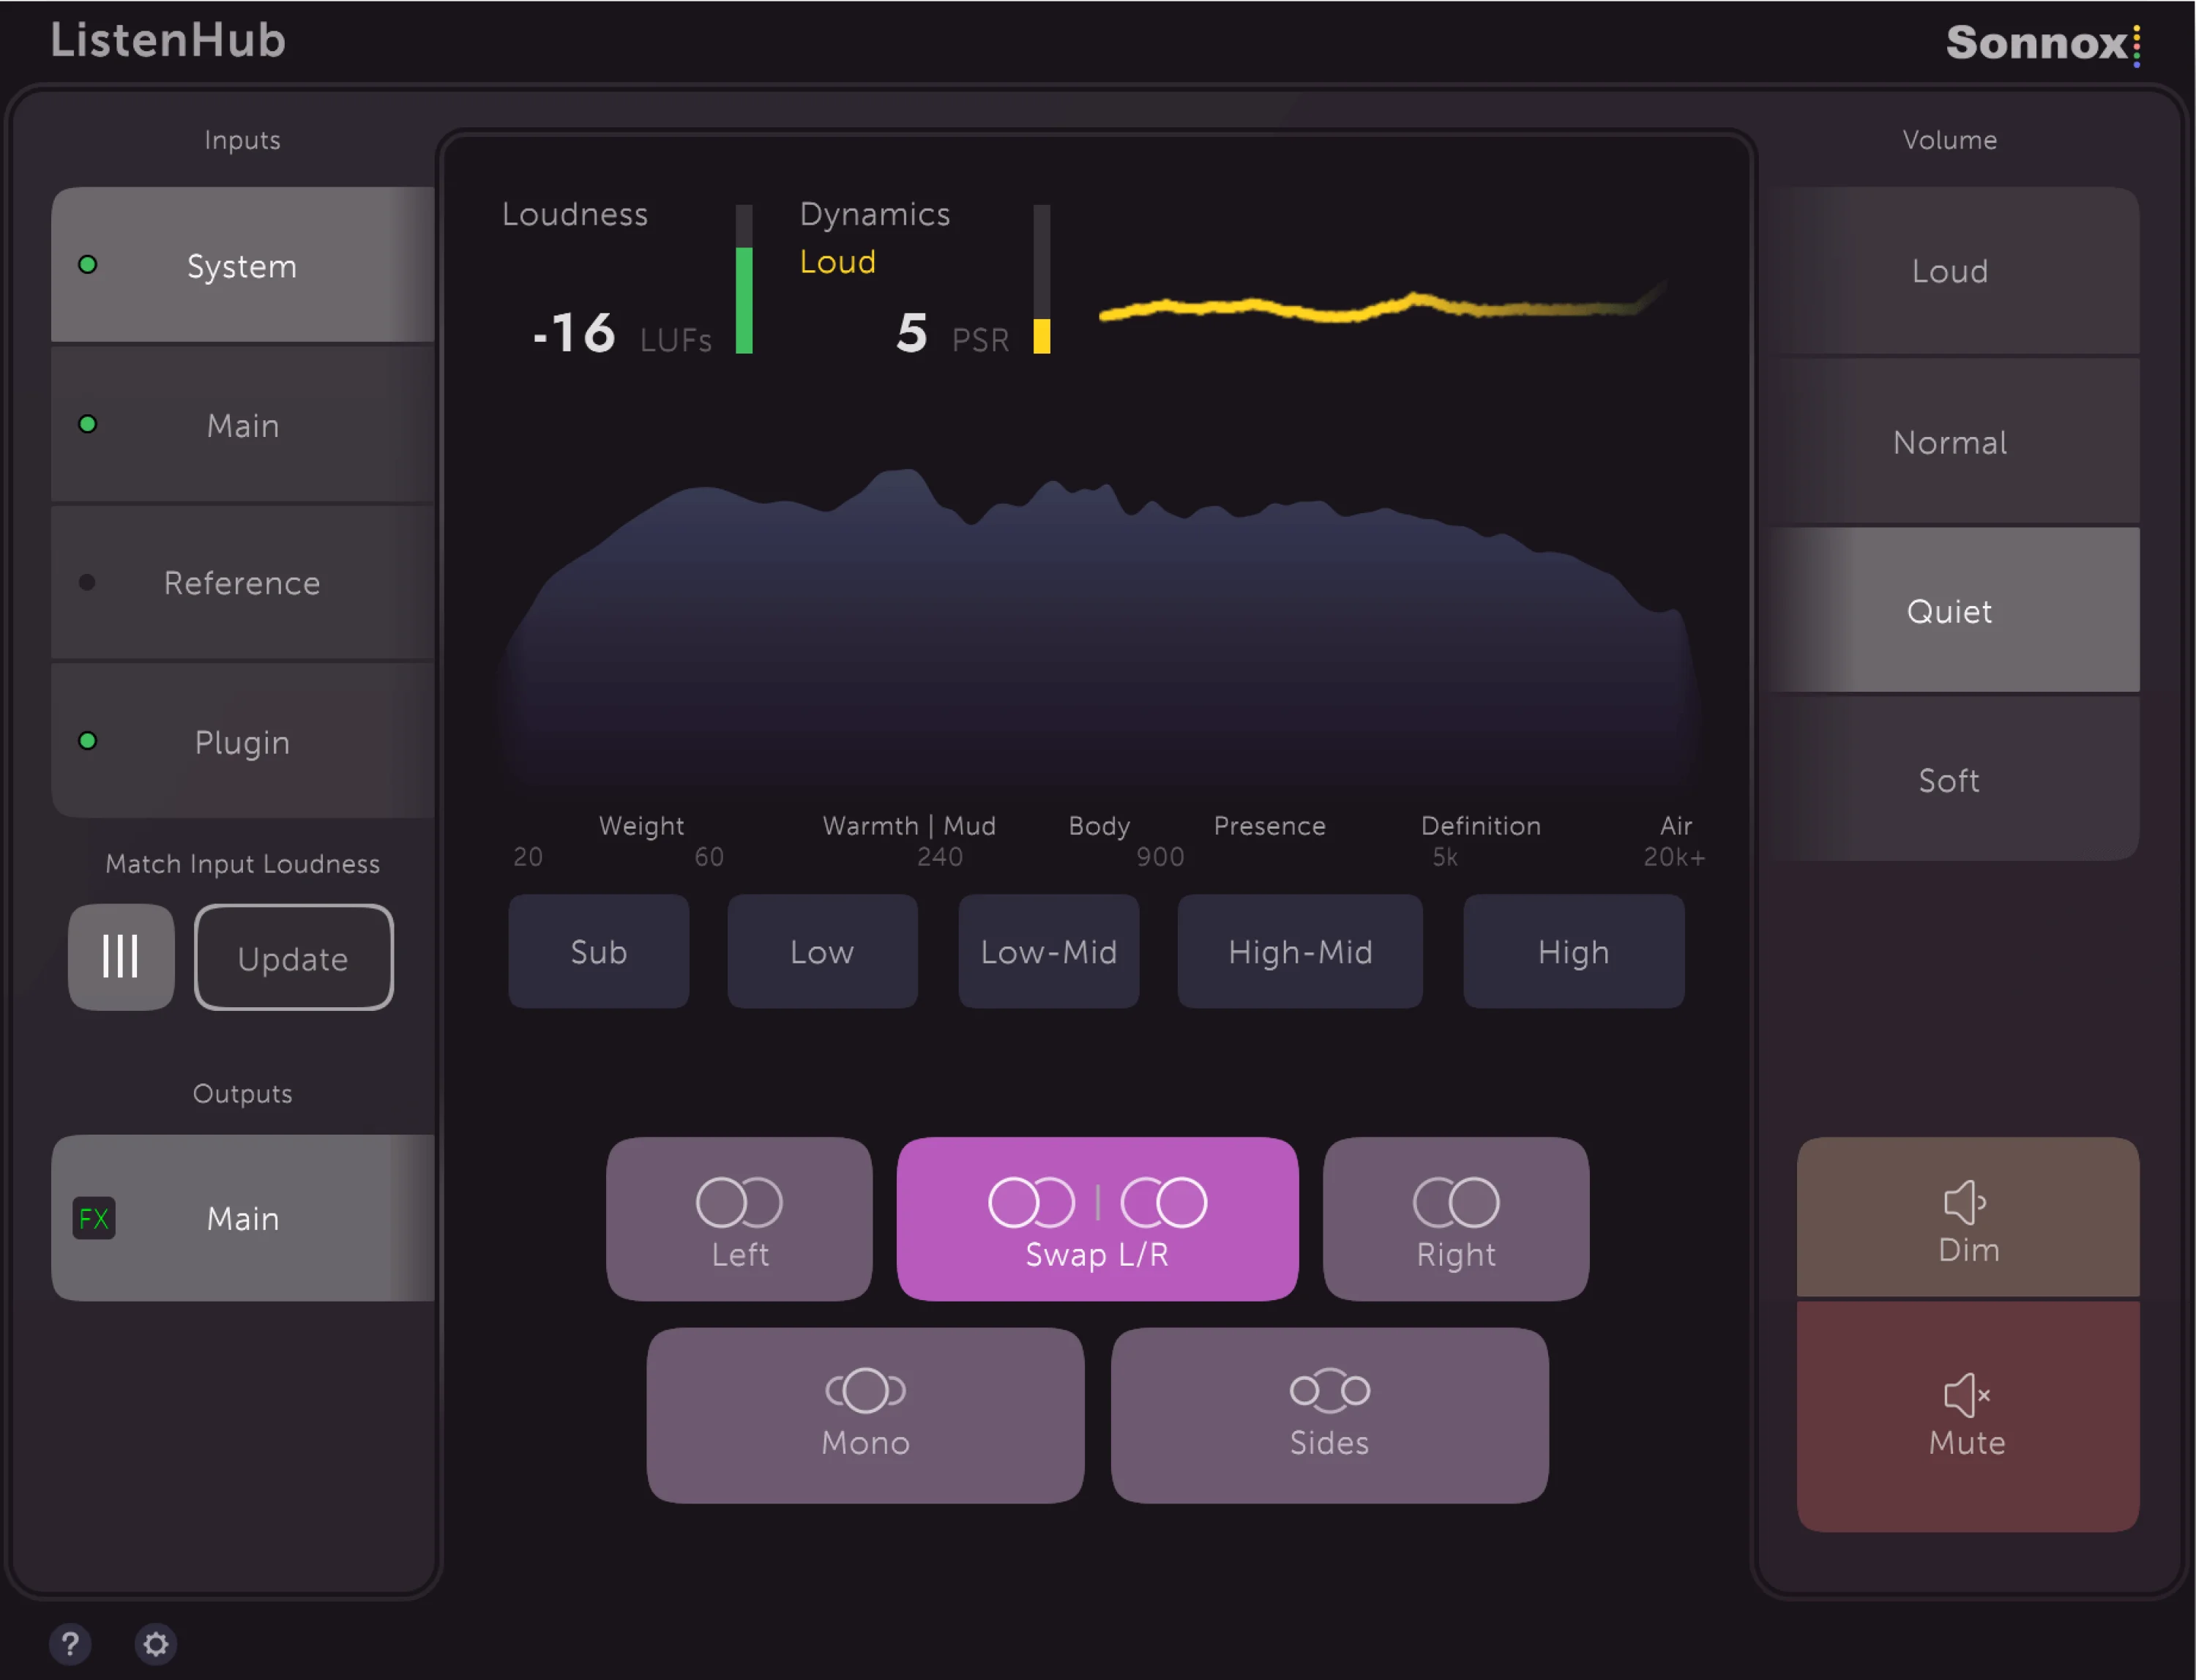Click the Weight spectrum label
This screenshot has height=1680, width=2196.
pos(641,826)
